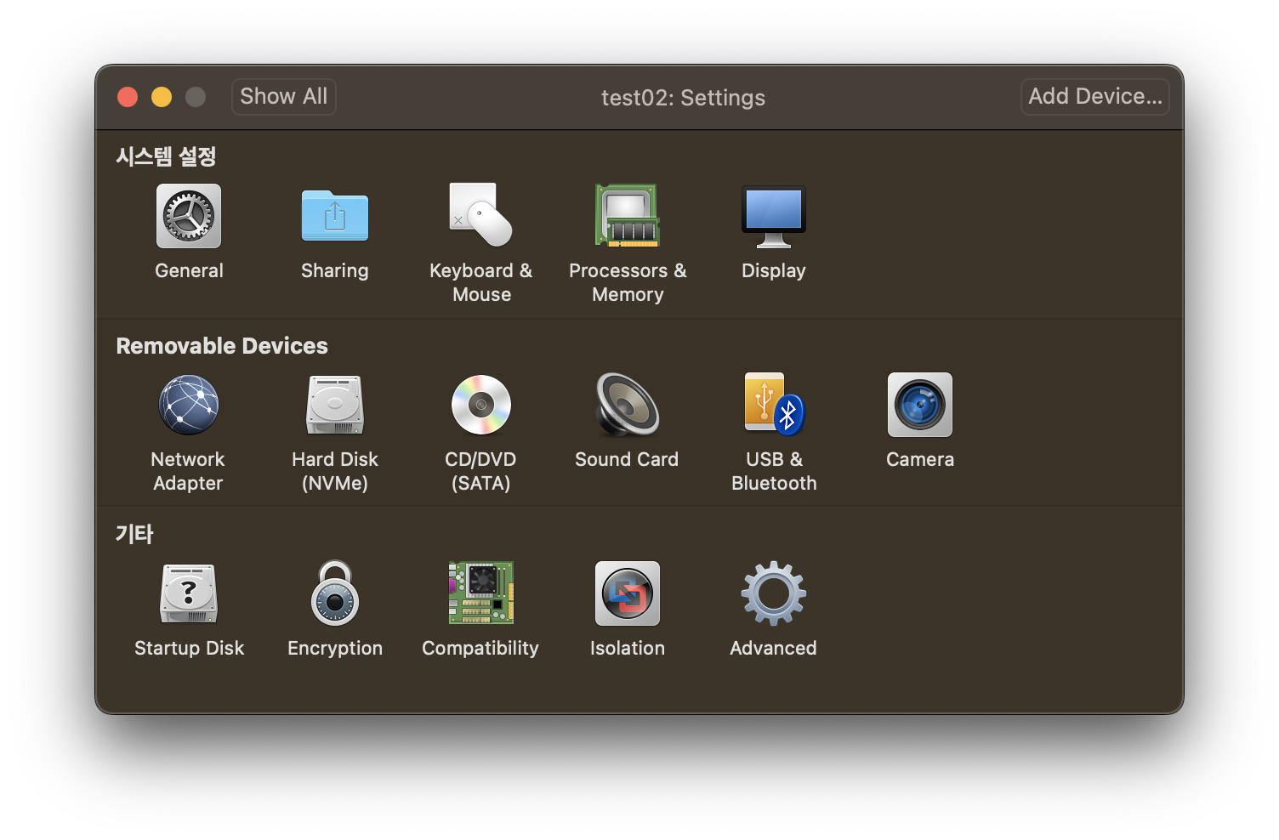1279x840 pixels.
Task: Click the Removable Devices section heading
Action: pos(222,346)
